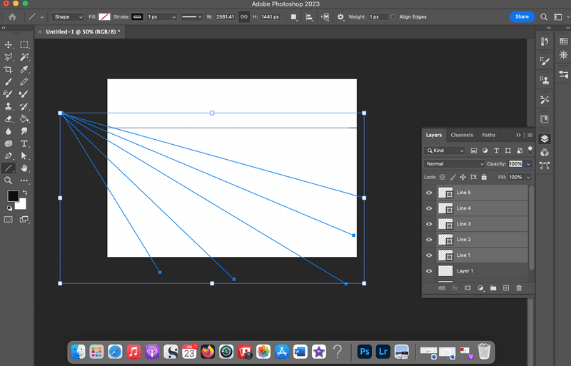
Task: Select the Move tool
Action: click(x=9, y=44)
